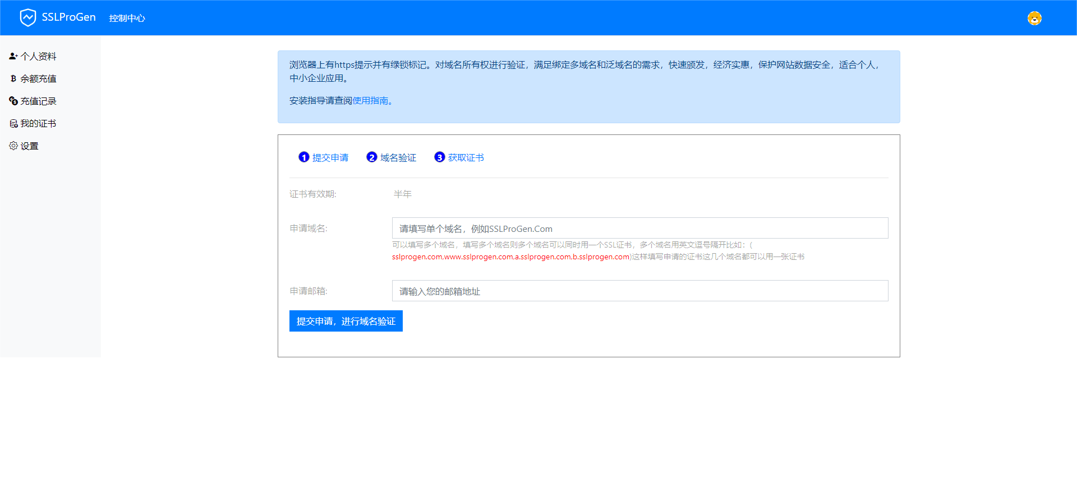Click the step 2 circle icon
The image size is (1077, 480).
(372, 157)
